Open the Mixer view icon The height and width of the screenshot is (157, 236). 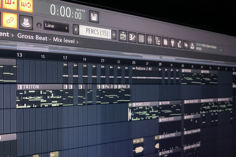click(x=149, y=40)
